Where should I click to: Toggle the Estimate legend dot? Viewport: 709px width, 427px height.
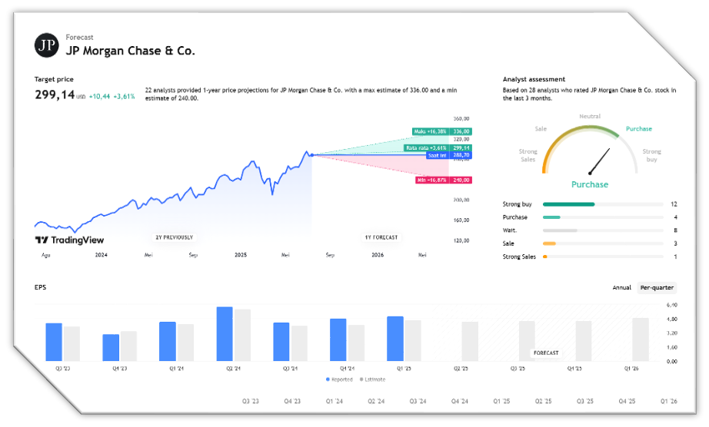tap(361, 379)
